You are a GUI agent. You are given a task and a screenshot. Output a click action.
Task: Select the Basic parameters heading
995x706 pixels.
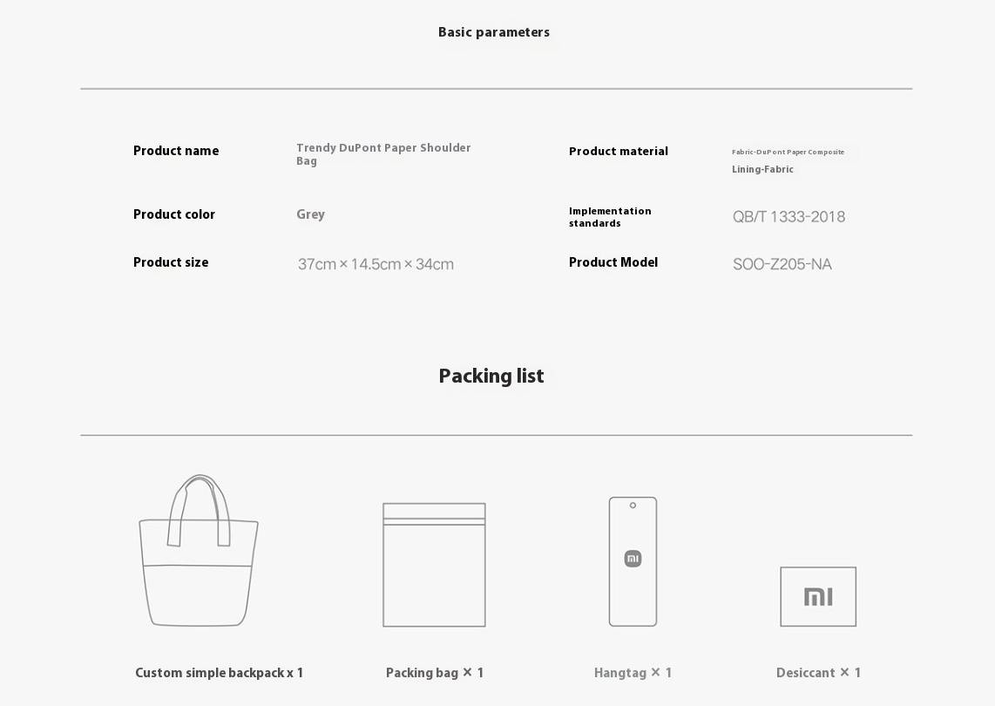(494, 32)
